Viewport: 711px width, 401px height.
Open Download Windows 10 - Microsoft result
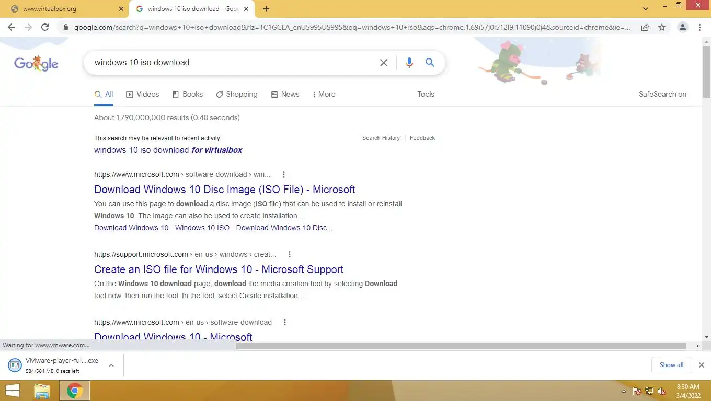click(173, 337)
